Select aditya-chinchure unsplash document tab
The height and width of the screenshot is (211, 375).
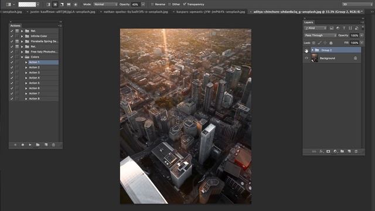click(x=308, y=12)
